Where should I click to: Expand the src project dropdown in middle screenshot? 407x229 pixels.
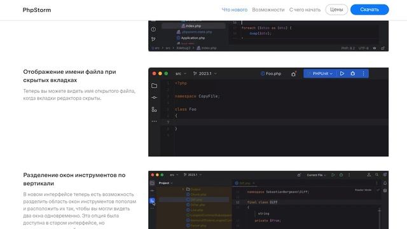tap(181, 74)
